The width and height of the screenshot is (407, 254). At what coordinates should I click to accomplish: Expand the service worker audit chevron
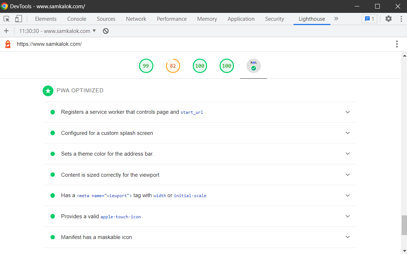pos(348,112)
